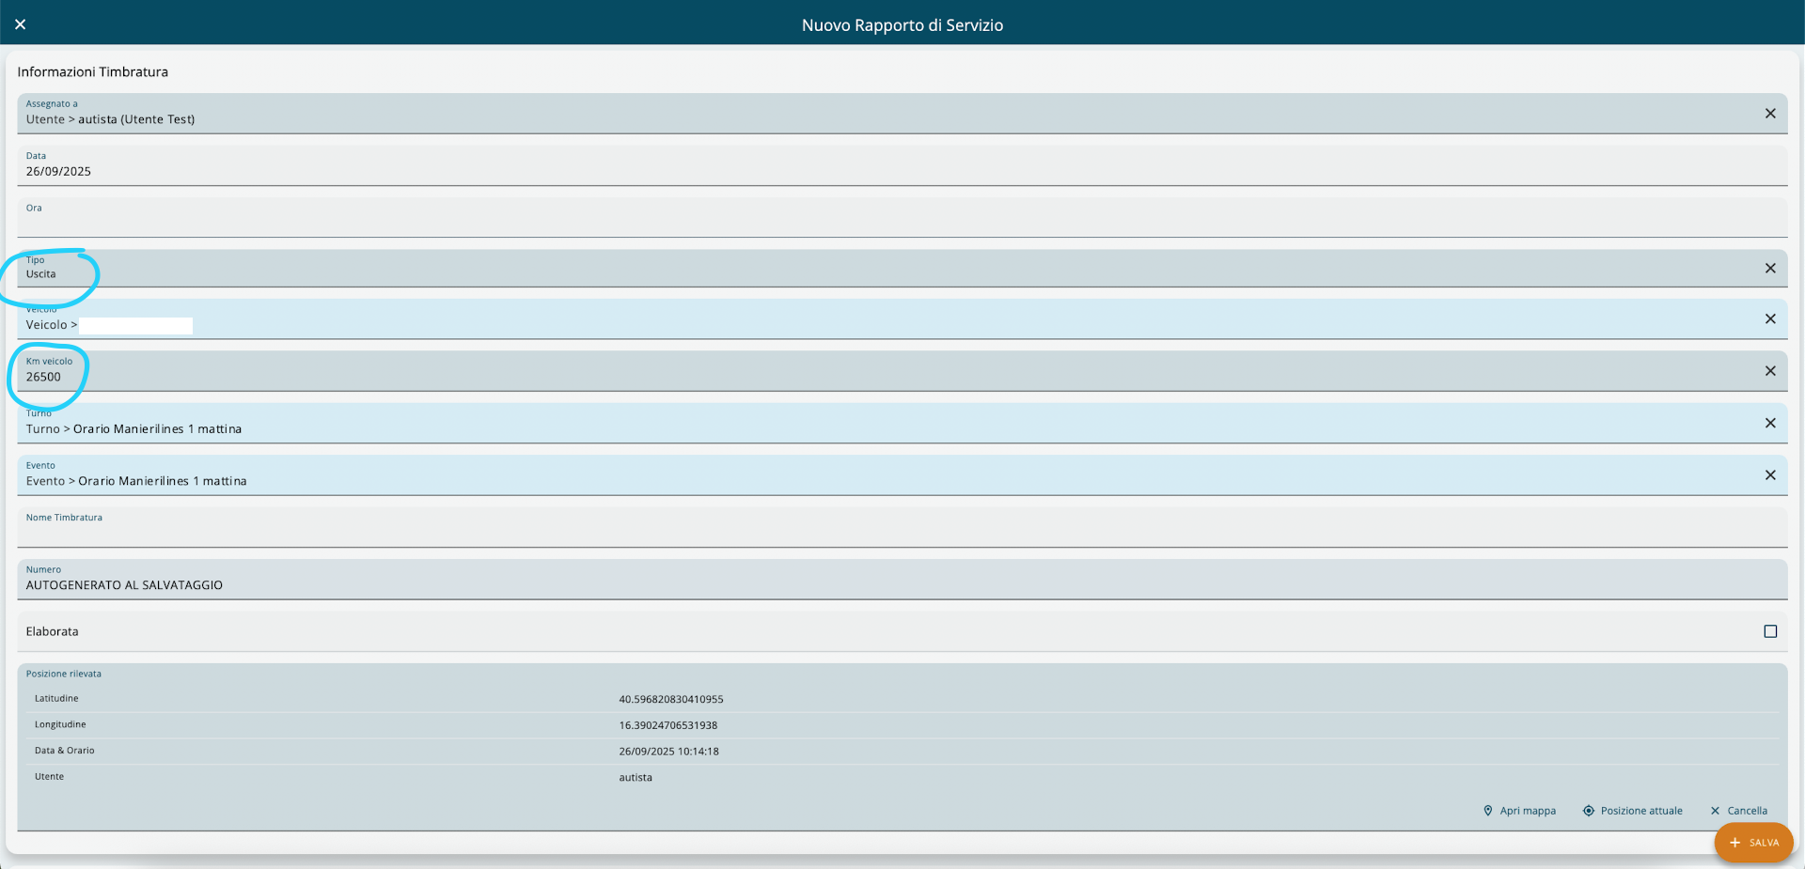
Task: Open the Assegnato a selector field
Action: pos(846,118)
